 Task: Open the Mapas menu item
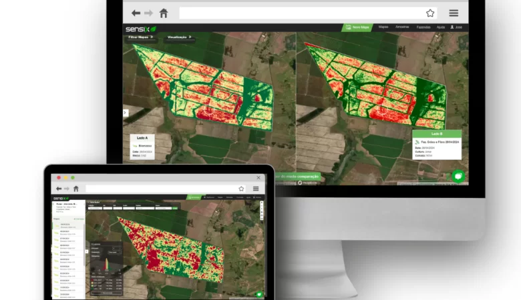point(383,27)
